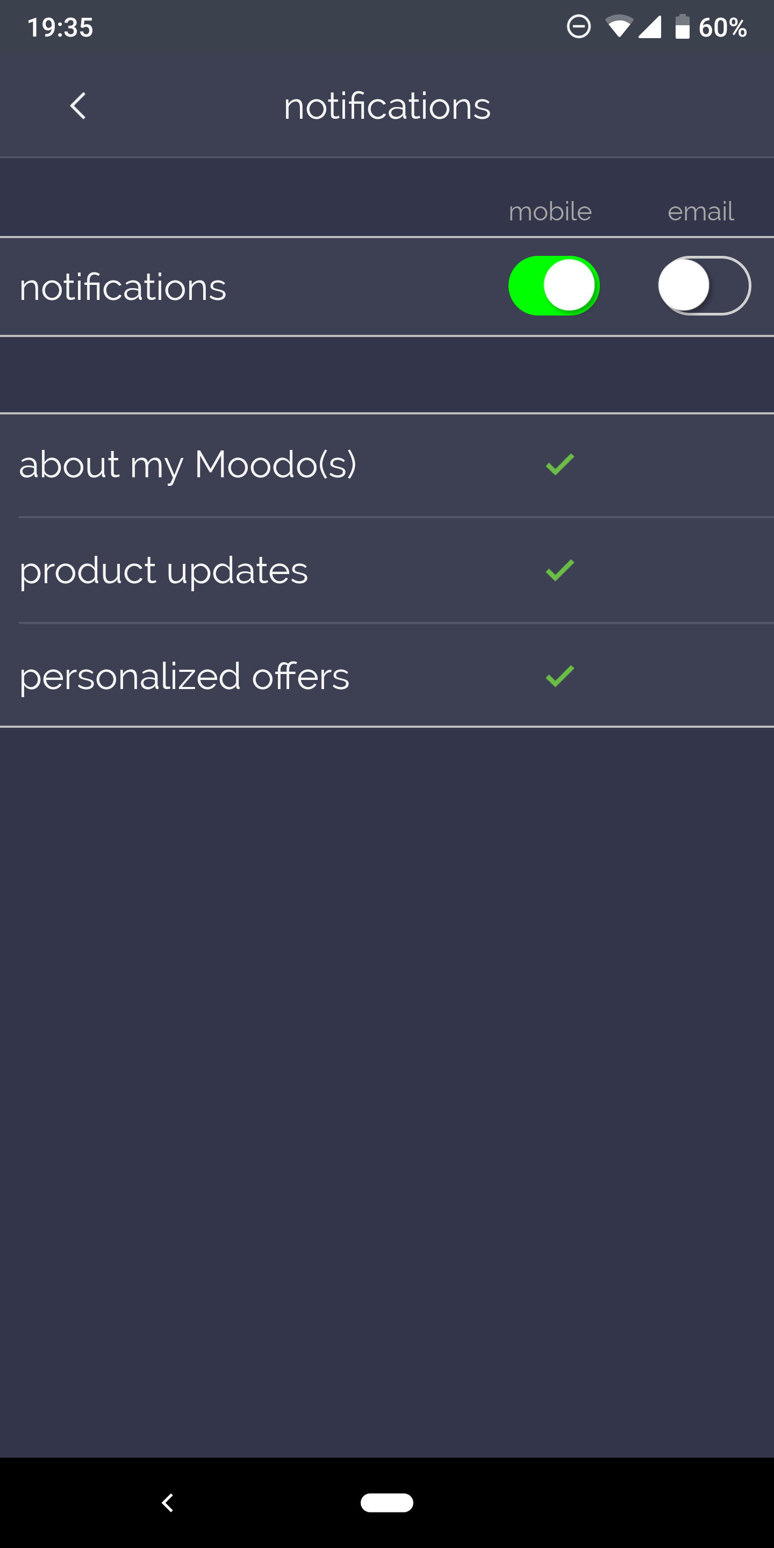The width and height of the screenshot is (774, 1548).
Task: Tap the clock showing 19:35
Action: (x=61, y=26)
